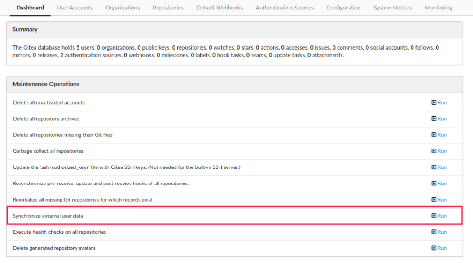Image resolution: width=473 pixels, height=263 pixels.
Task: Click run icon beside Garbage collect all repositories
Action: 434,151
